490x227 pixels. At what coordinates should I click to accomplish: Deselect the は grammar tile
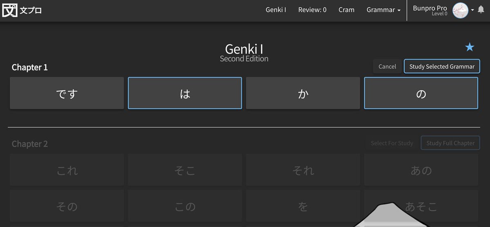click(185, 93)
